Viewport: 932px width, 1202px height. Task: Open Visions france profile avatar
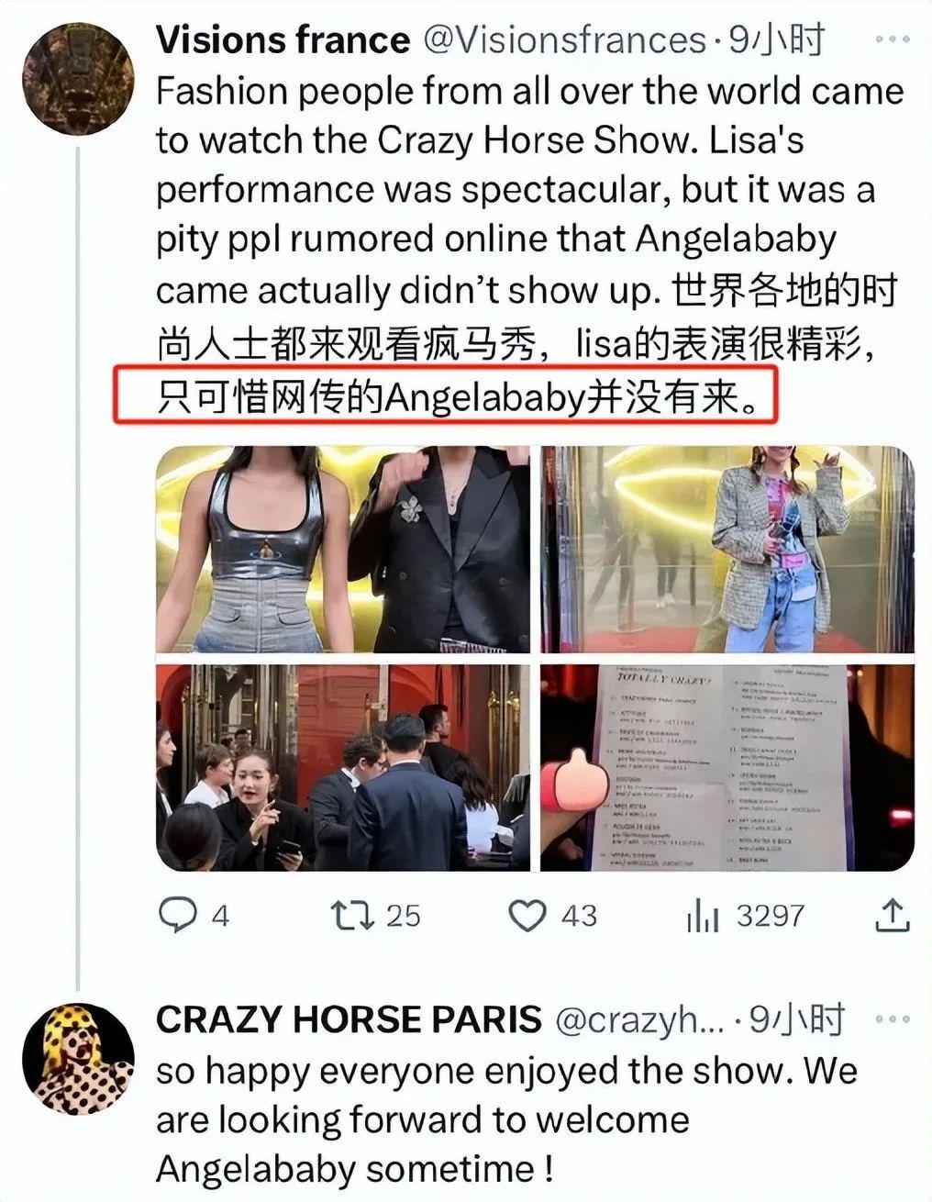(78, 78)
